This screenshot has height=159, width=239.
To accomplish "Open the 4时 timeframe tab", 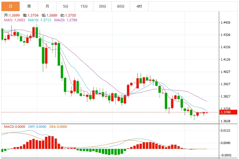I will pos(139,6).
